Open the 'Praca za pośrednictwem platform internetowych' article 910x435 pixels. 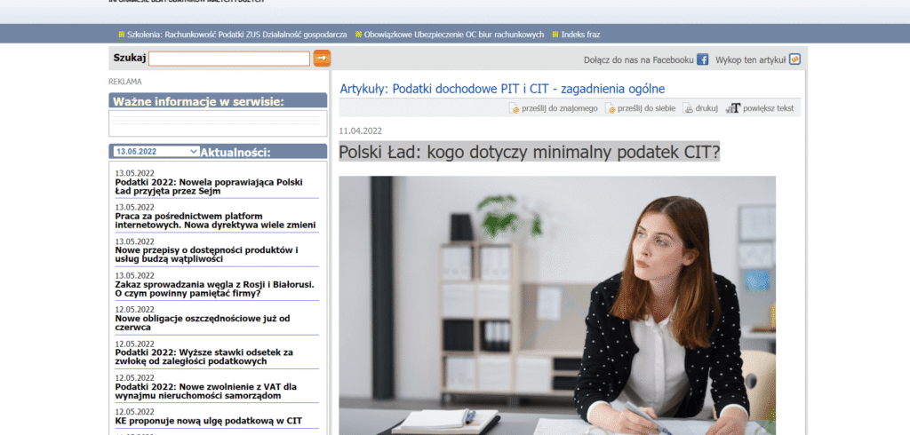point(215,220)
